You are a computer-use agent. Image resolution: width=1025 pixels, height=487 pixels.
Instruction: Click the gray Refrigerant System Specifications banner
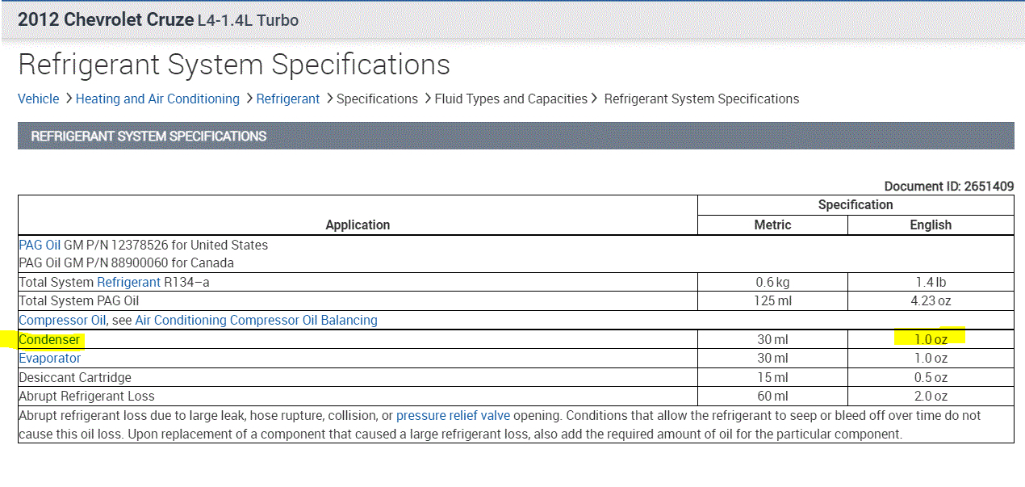click(x=516, y=136)
